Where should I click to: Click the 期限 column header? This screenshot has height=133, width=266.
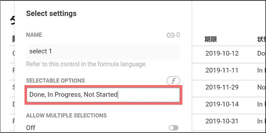point(211,39)
